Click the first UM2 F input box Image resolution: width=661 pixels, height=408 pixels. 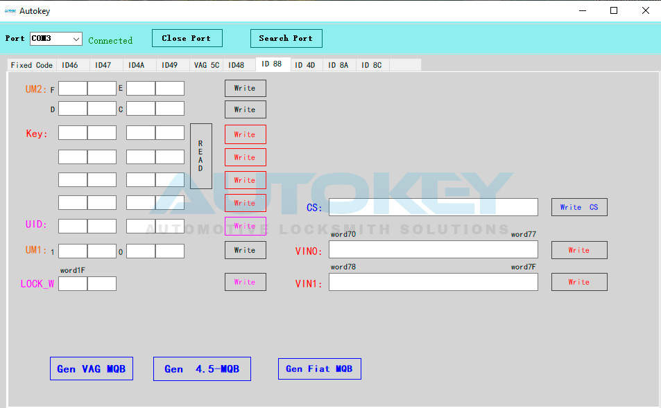point(73,89)
